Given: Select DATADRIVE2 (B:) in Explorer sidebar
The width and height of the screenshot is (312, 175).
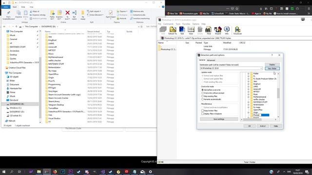Looking at the screenshot, I should coord(17,104).
